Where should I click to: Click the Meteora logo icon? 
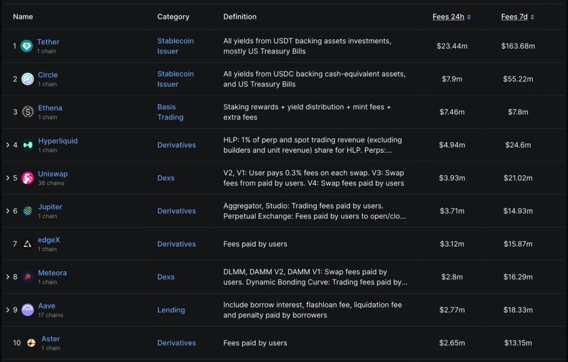pyautogui.click(x=28, y=277)
